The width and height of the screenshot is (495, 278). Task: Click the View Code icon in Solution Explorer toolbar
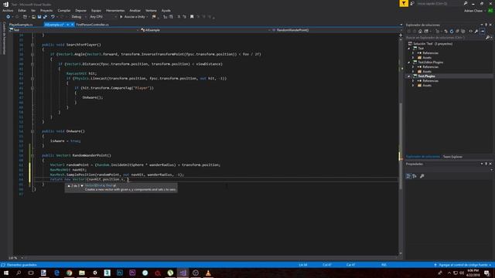pyautogui.click(x=470, y=31)
